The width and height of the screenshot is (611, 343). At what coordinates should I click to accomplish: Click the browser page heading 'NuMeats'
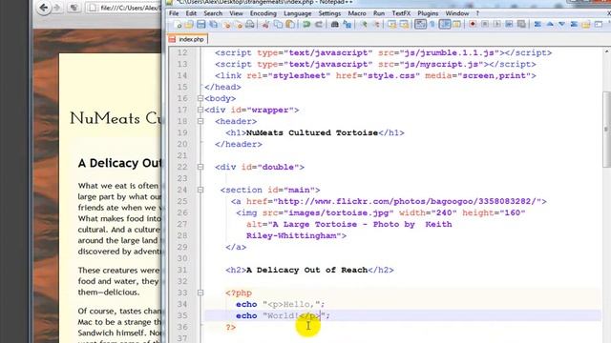(x=105, y=118)
